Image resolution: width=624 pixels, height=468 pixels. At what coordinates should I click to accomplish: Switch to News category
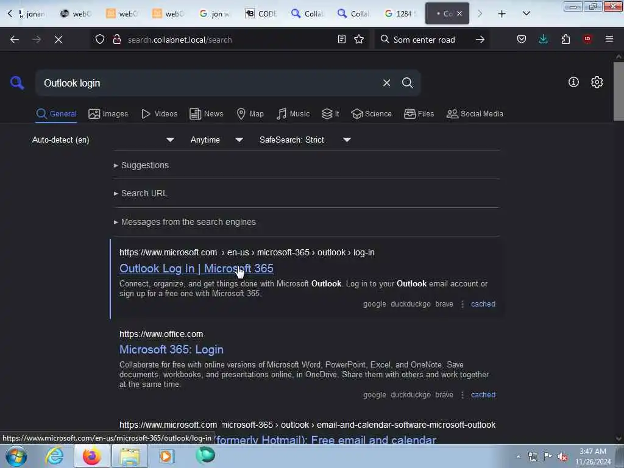(207, 114)
